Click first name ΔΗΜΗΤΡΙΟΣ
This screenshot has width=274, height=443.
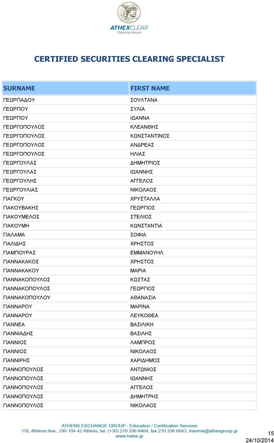point(145,163)
